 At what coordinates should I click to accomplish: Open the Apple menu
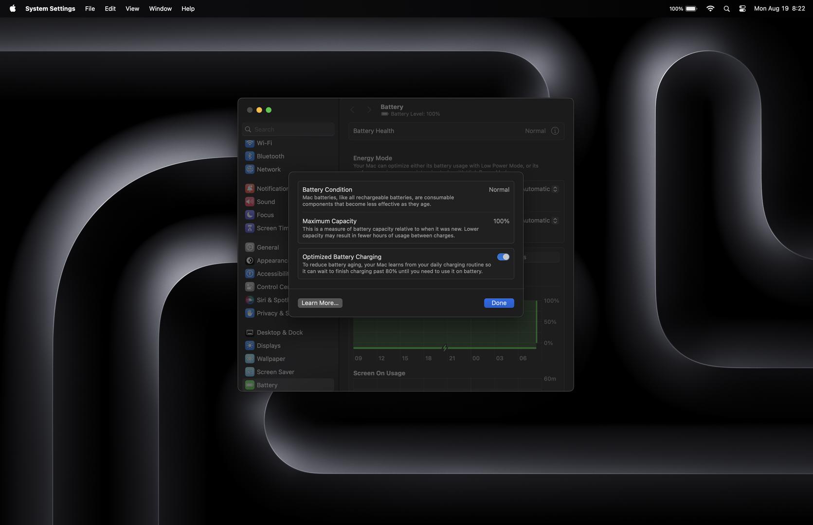(13, 9)
